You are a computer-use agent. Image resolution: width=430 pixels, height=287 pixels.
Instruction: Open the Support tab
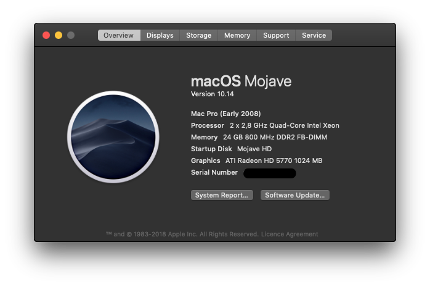(x=276, y=35)
